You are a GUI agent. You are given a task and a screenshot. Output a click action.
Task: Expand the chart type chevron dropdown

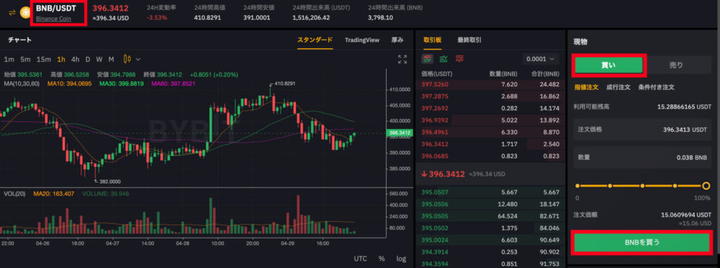tap(139, 59)
